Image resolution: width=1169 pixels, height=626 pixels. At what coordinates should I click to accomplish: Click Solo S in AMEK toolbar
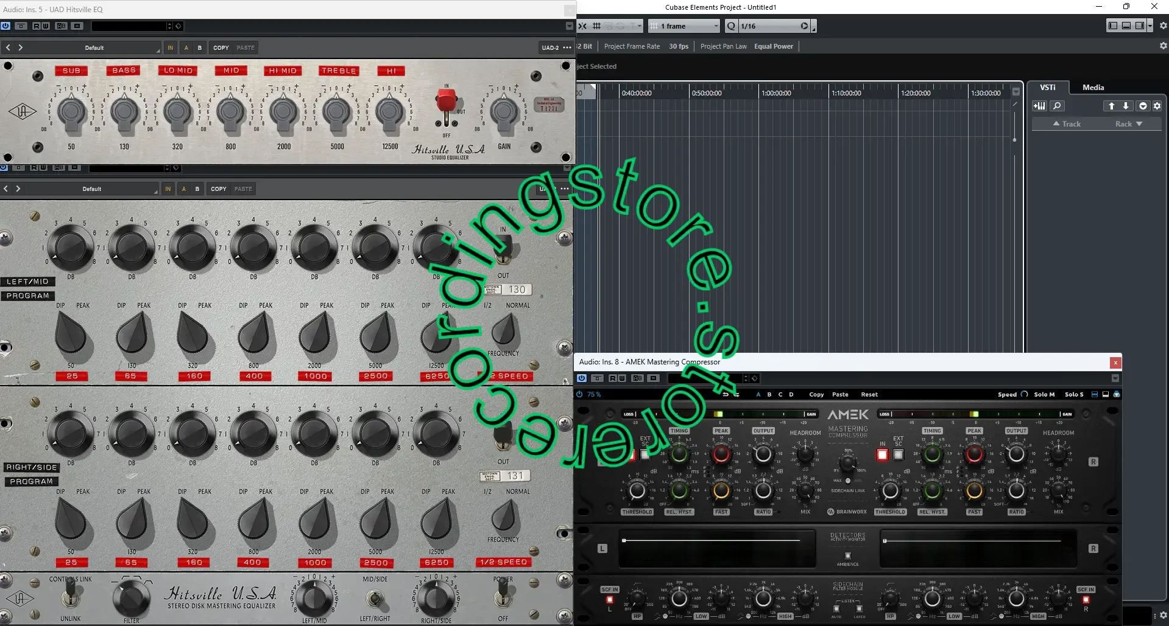point(1074,394)
